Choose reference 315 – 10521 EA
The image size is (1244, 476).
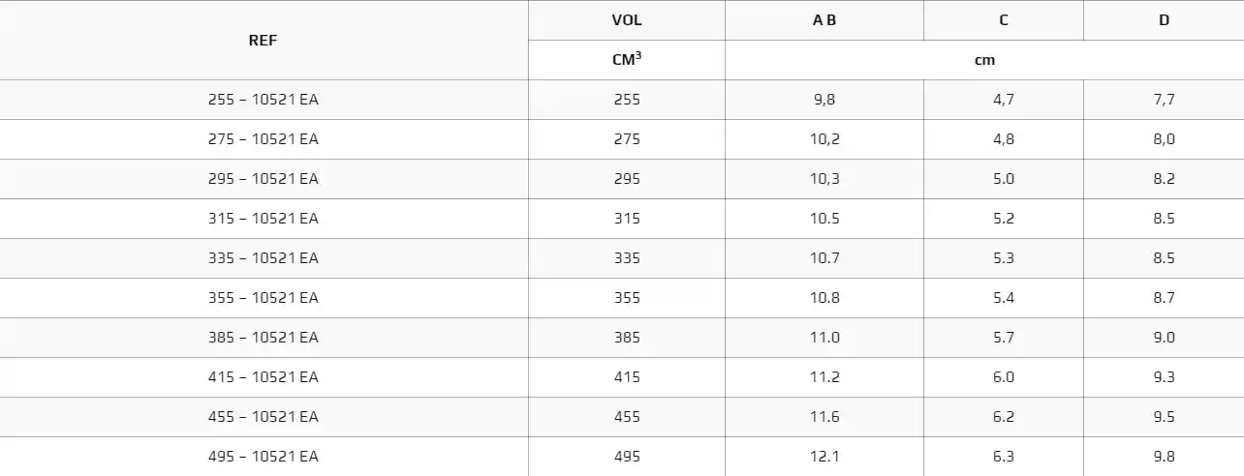[264, 219]
